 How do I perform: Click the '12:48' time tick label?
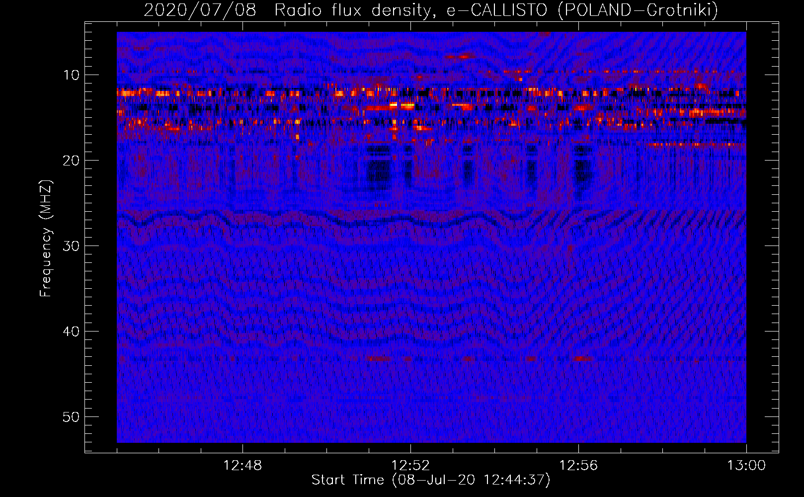(x=242, y=466)
